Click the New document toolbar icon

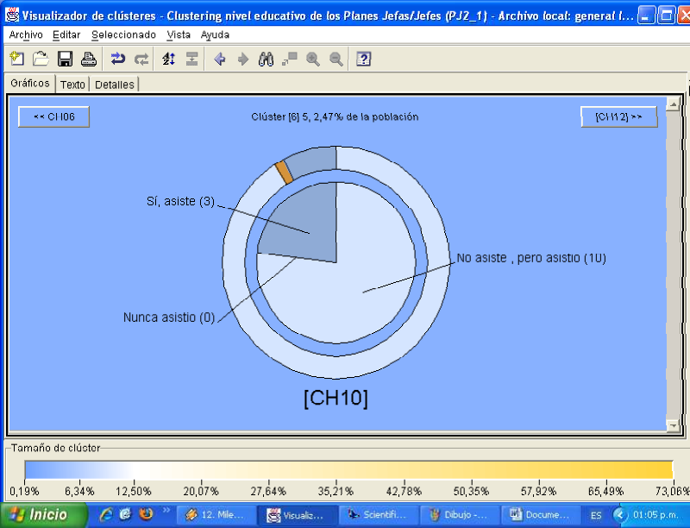16,59
